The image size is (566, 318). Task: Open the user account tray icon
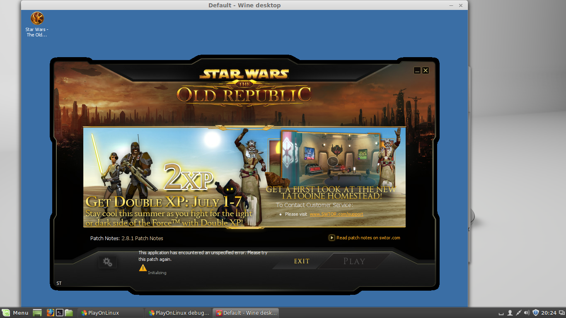click(510, 313)
